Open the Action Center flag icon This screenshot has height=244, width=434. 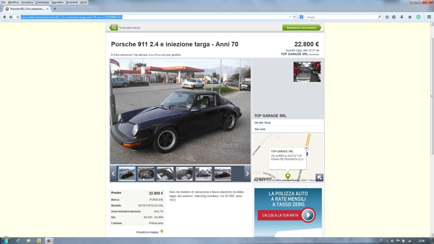pos(398,241)
